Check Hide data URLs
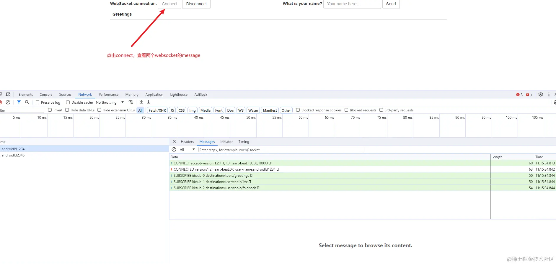 coord(67,110)
